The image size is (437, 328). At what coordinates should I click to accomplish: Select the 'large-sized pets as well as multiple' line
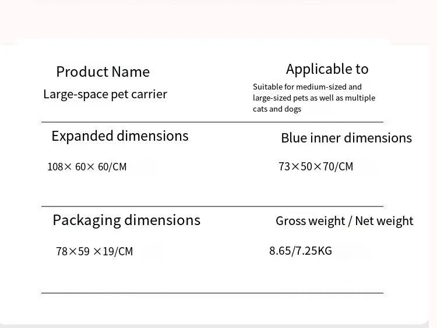click(x=313, y=98)
